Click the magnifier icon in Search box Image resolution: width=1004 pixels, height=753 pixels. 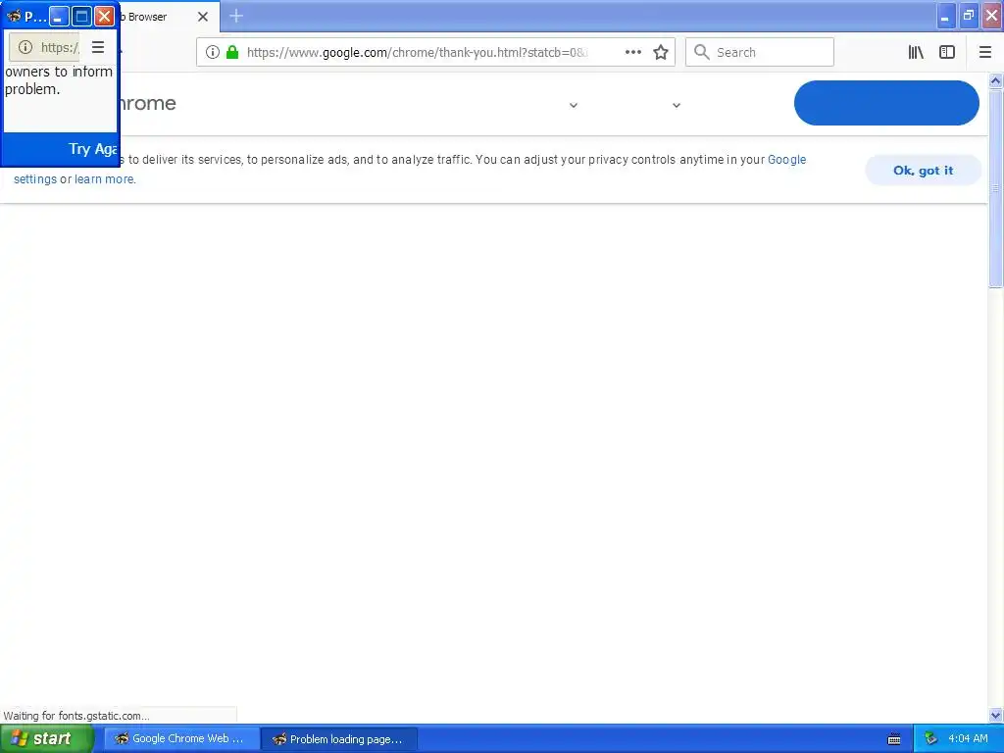coord(701,53)
